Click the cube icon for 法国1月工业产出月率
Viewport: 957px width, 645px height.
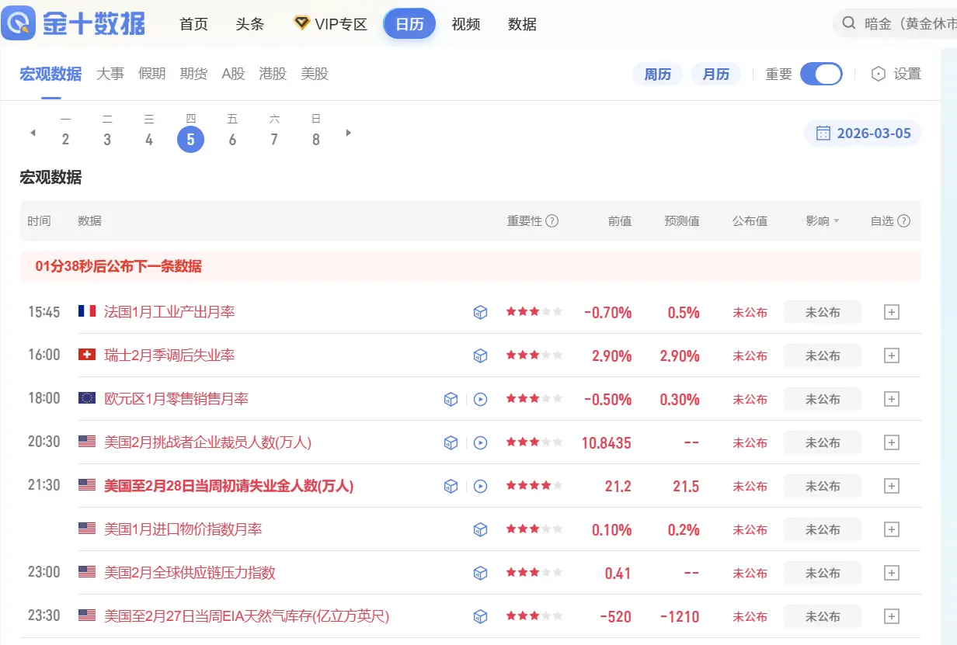481,312
